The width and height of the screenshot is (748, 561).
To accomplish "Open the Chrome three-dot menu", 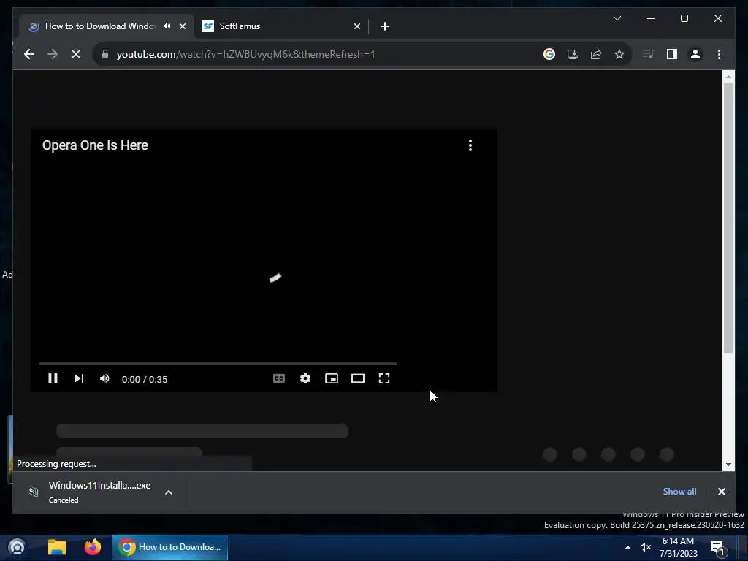I will 719,54.
